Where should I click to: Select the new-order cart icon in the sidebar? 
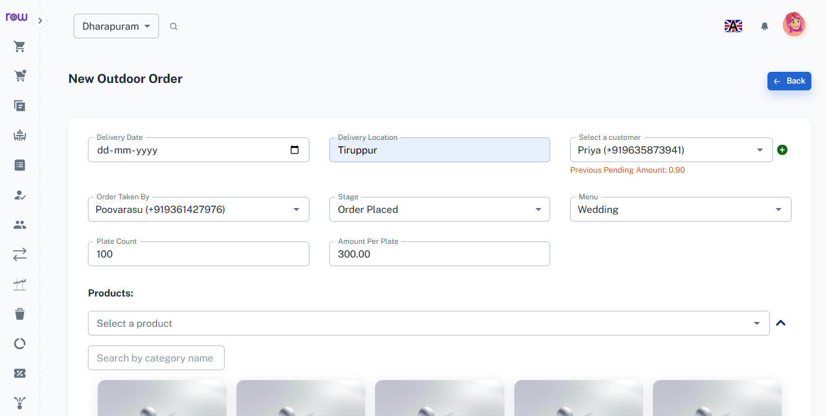point(19,75)
